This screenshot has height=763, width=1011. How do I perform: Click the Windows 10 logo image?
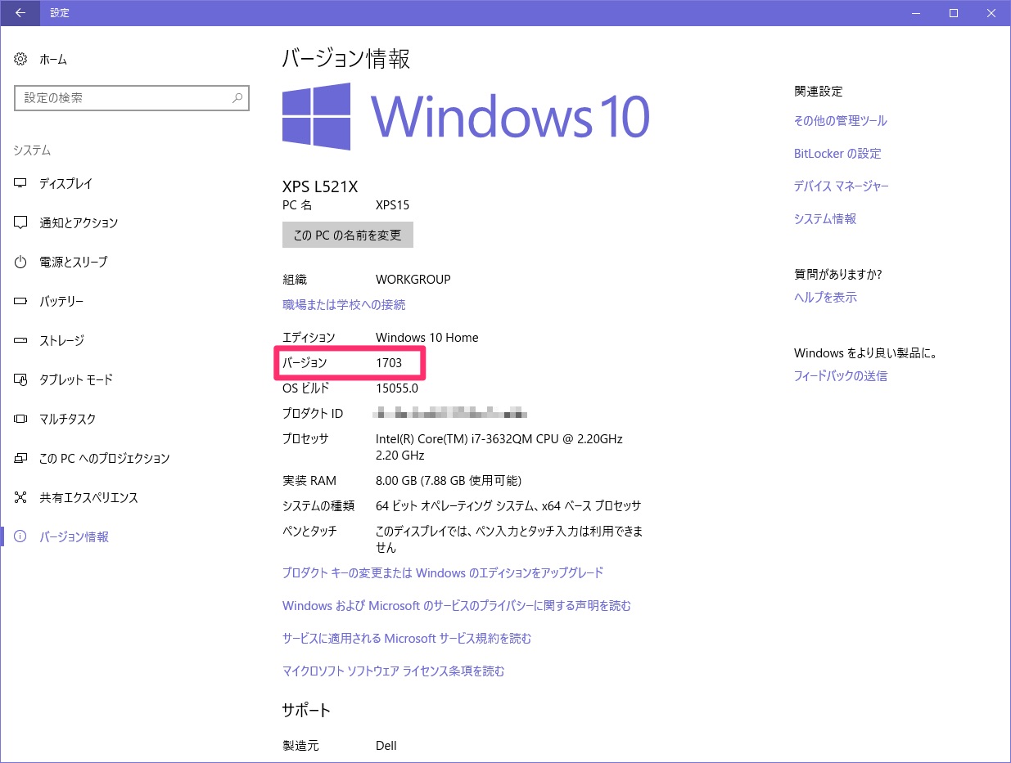click(466, 116)
